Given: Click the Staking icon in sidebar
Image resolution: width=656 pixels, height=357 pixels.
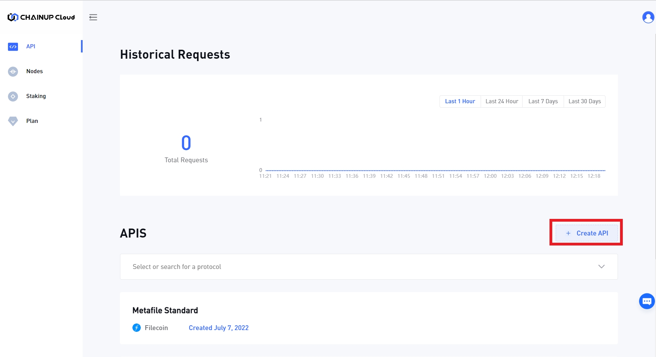Looking at the screenshot, I should click(13, 96).
